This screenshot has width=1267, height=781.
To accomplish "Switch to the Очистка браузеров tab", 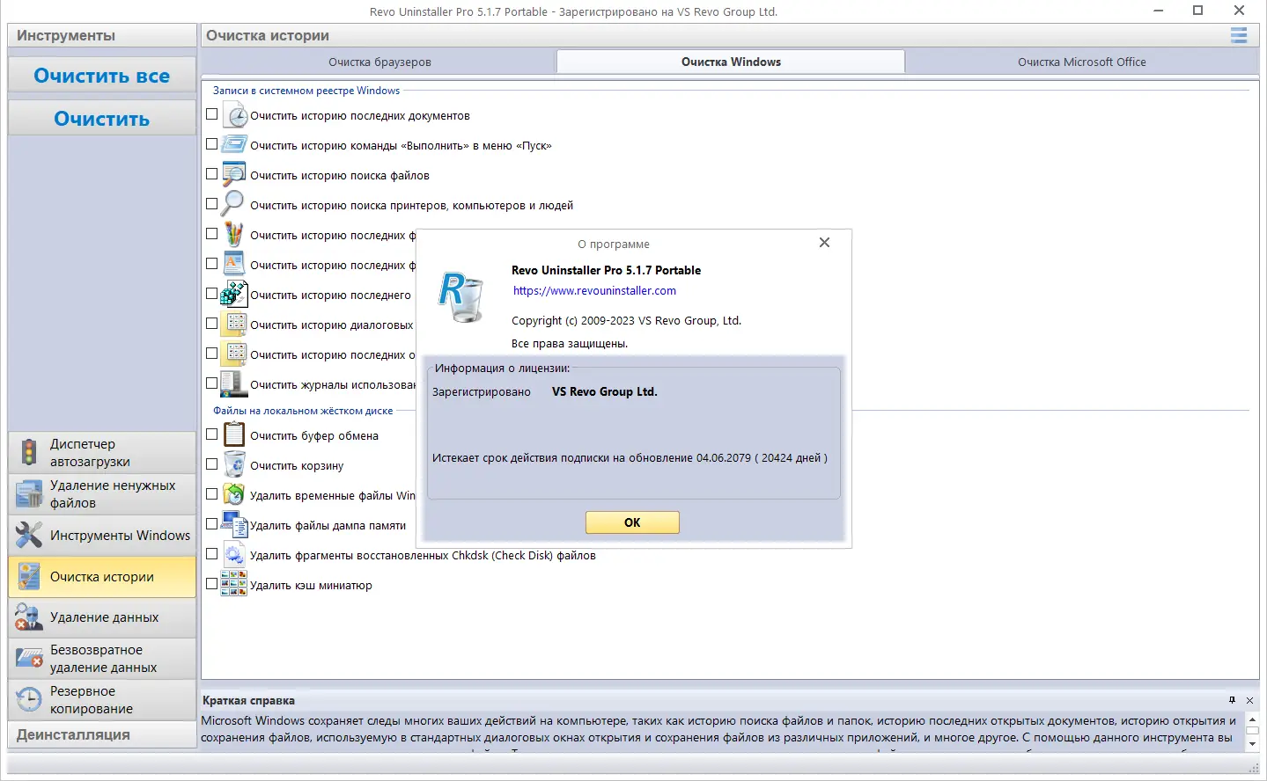I will pyautogui.click(x=379, y=62).
